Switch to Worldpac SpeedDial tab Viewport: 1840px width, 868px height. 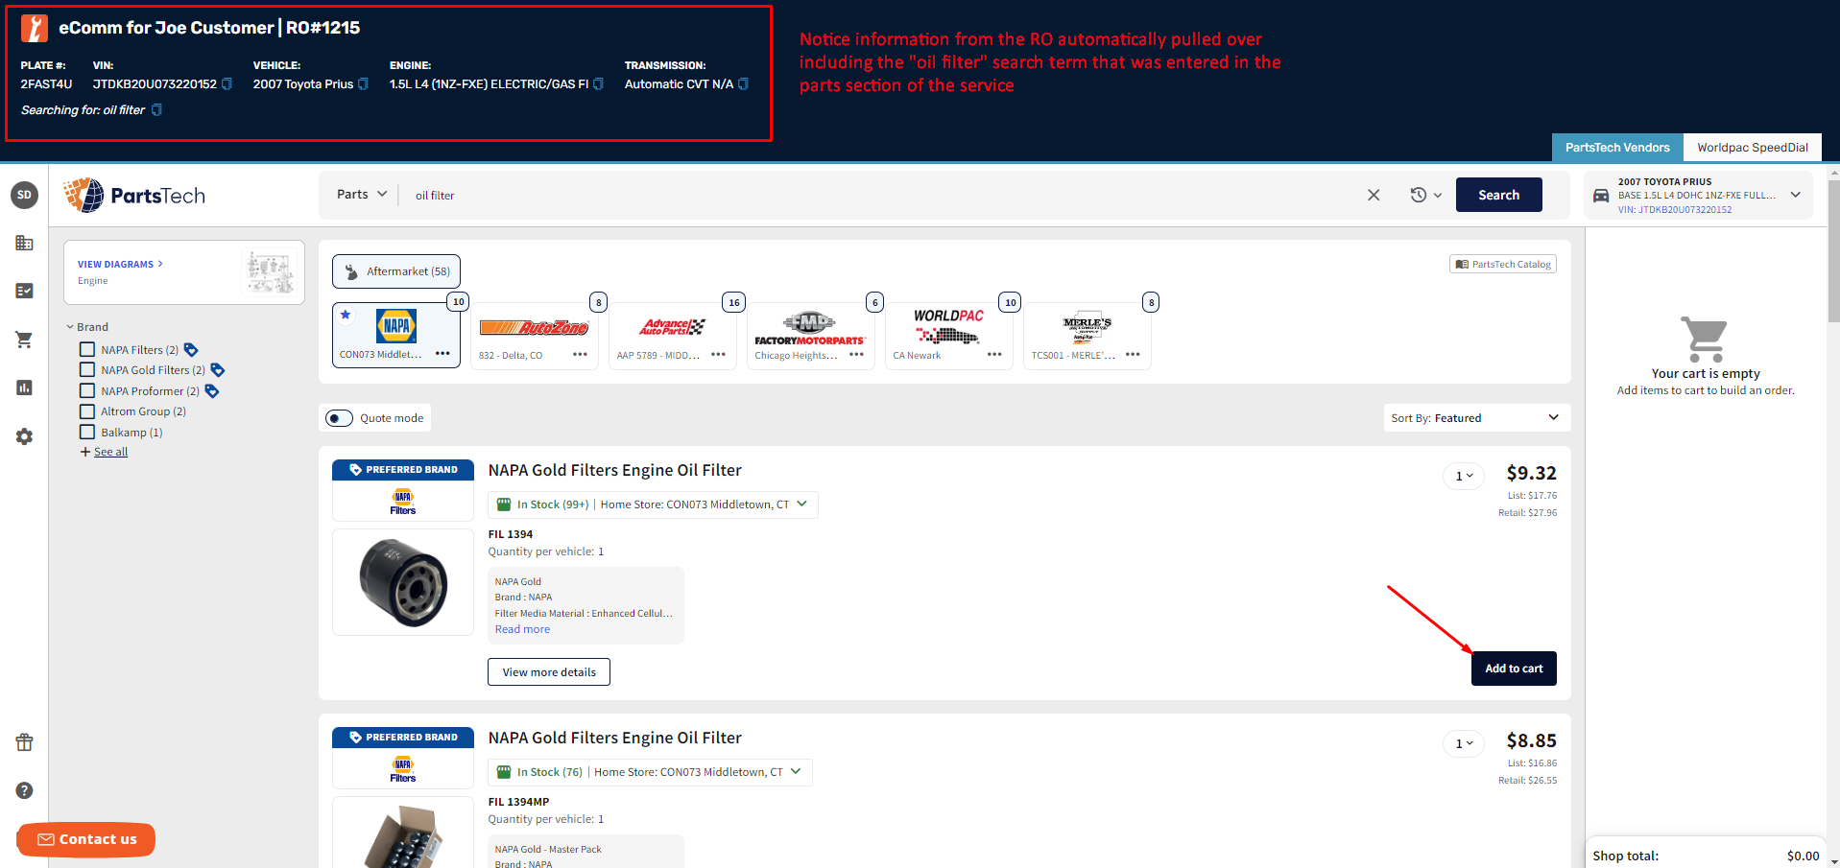(1752, 147)
